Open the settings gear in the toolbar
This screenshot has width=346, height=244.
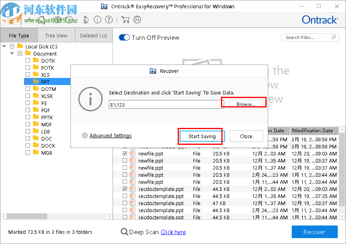[x=57, y=19]
